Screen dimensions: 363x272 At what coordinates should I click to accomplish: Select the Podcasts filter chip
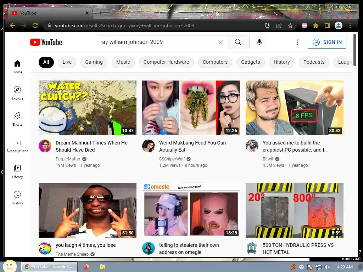314,62
